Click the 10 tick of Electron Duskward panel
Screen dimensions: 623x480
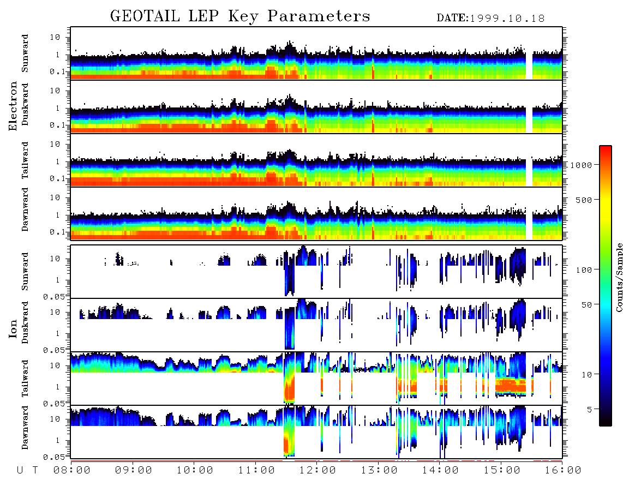point(55,91)
